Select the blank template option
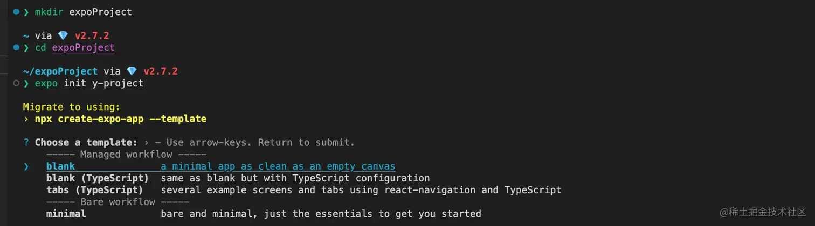Screen dimensions: 815x226 [x=60, y=166]
